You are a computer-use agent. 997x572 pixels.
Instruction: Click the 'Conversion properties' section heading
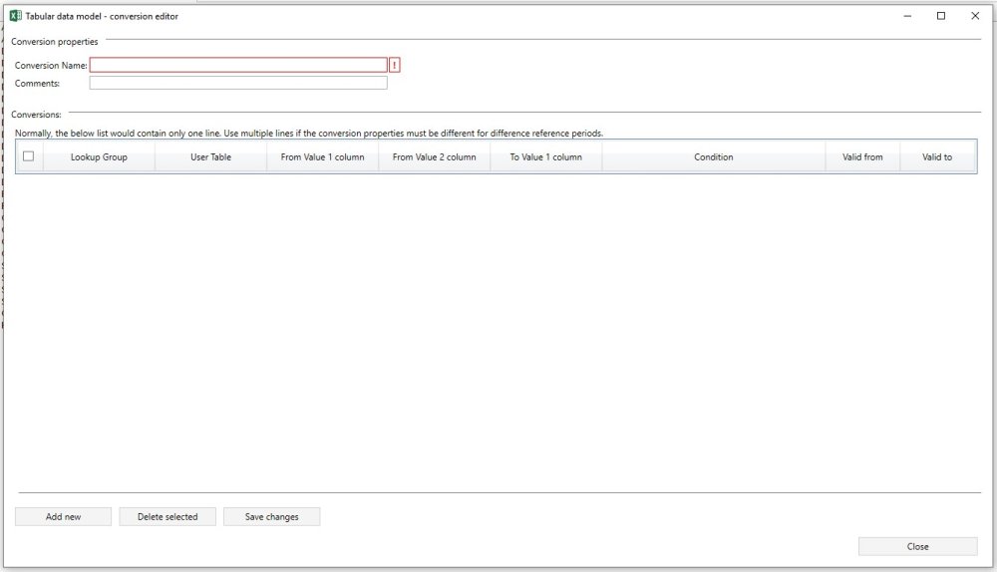pos(55,42)
